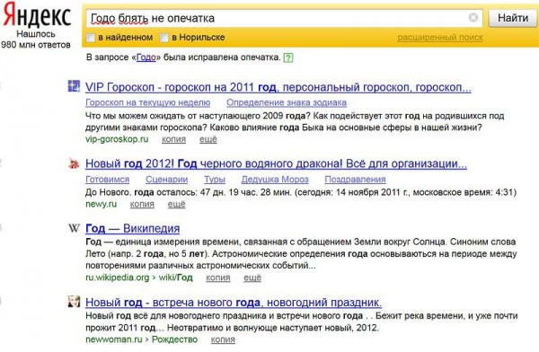This screenshot has height=352, width=539.
Task: Open копия for the vip-goroskop.ru result
Action: point(173,139)
